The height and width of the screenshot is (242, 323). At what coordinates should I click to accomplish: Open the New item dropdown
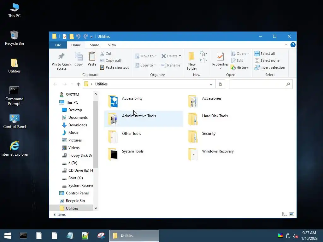pyautogui.click(x=203, y=54)
